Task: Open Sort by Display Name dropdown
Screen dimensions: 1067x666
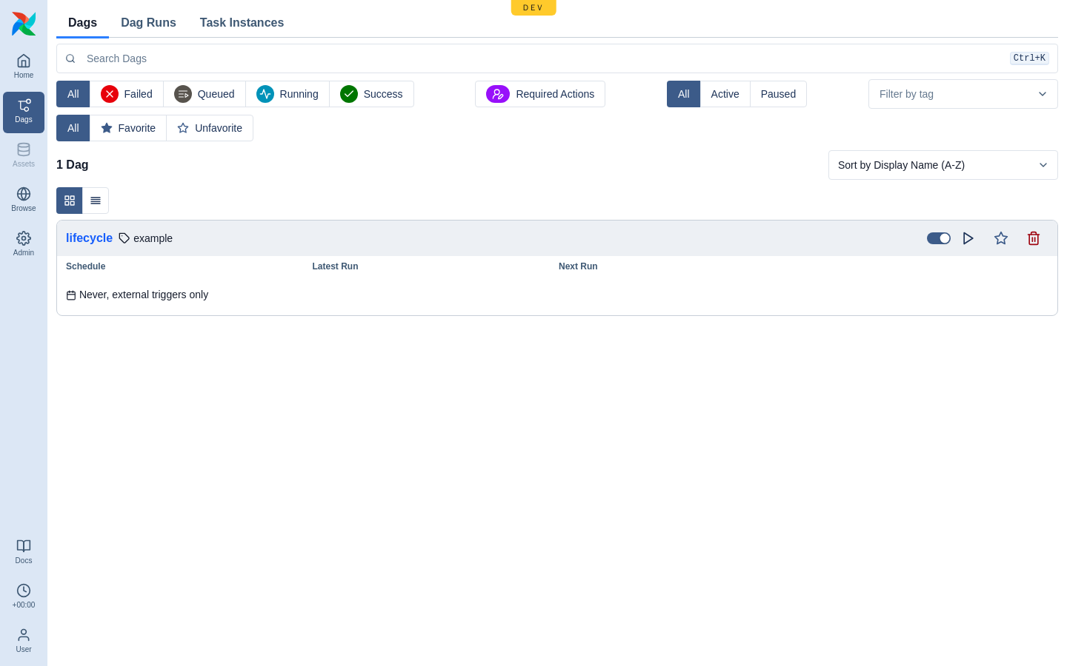Action: [943, 165]
